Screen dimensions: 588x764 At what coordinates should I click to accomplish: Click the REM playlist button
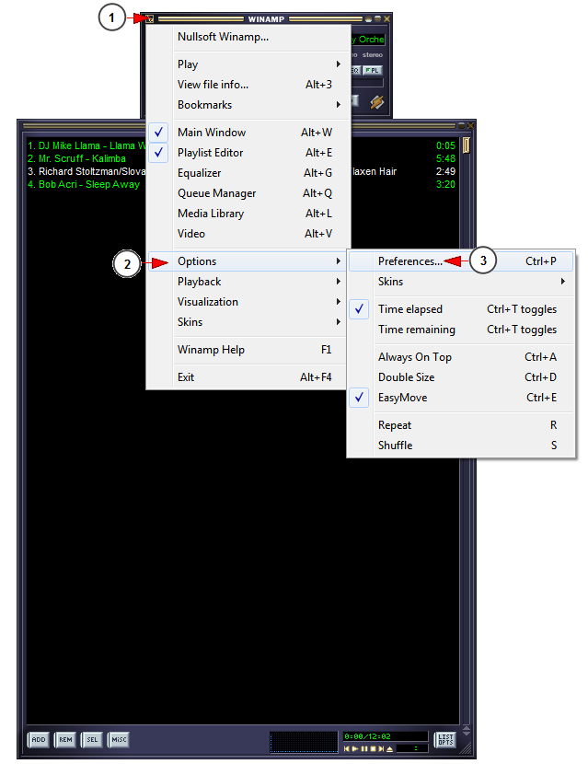point(65,740)
